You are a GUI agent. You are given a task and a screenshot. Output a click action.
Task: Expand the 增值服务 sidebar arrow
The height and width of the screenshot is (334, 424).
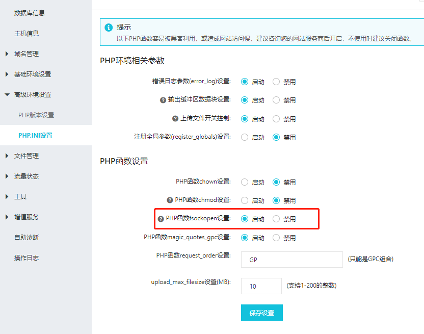[7, 217]
